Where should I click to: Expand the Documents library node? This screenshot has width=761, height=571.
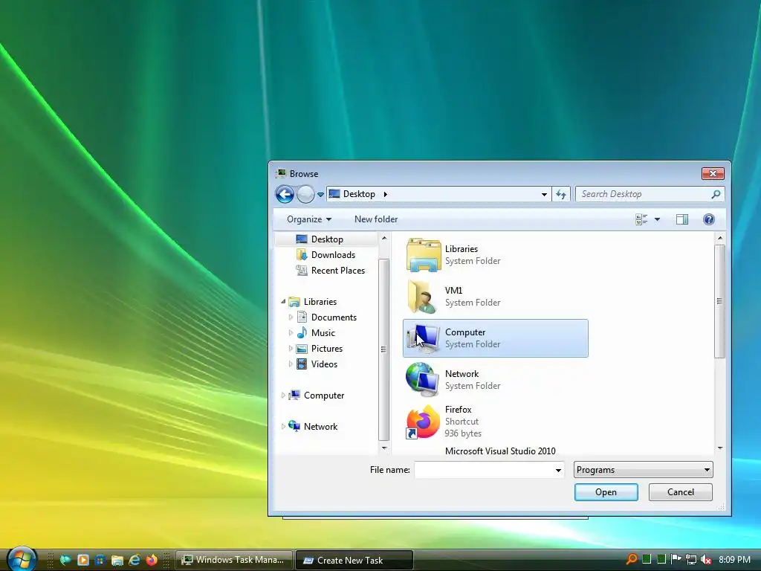[291, 317]
